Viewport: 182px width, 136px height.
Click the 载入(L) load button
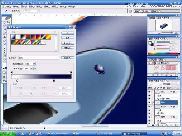click(68, 43)
